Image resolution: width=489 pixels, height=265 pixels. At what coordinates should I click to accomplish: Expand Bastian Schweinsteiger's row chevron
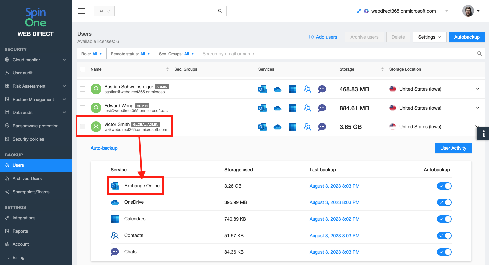tap(477, 89)
